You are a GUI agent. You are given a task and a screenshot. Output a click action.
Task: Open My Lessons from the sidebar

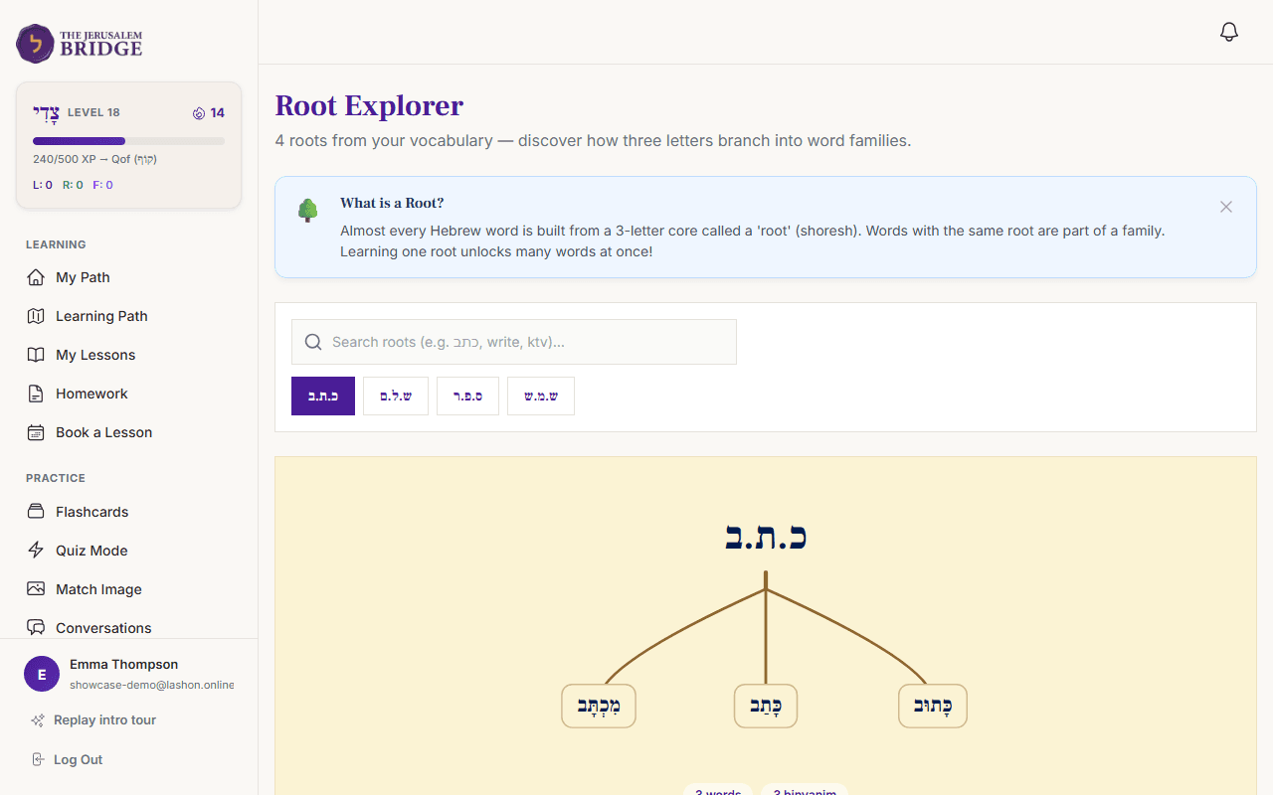pos(94,354)
